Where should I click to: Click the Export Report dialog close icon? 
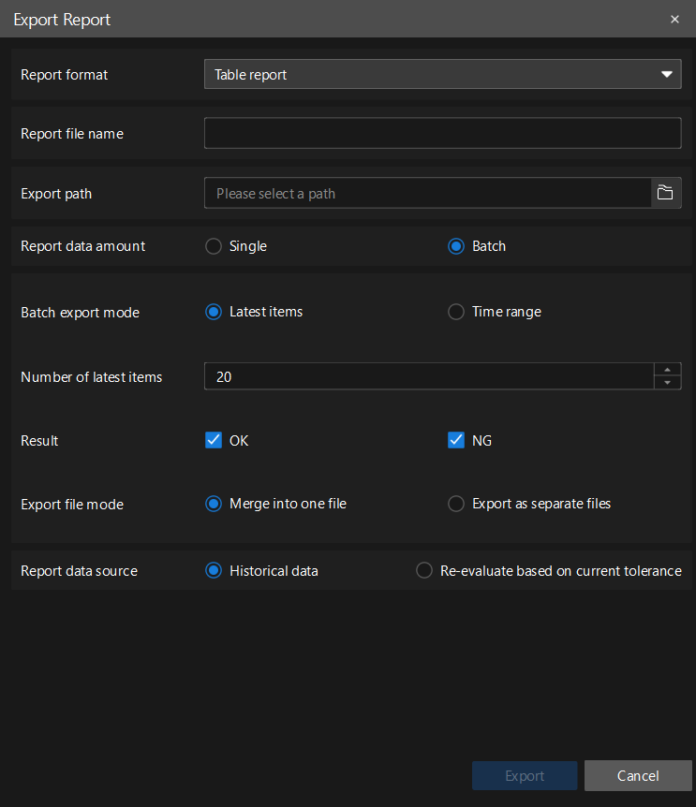(674, 19)
